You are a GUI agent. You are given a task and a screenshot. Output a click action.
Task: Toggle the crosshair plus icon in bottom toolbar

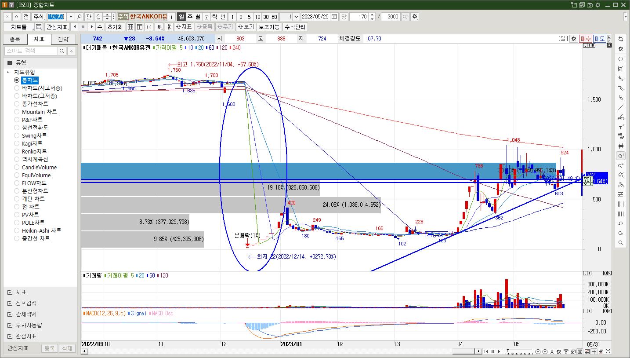[x=594, y=351]
